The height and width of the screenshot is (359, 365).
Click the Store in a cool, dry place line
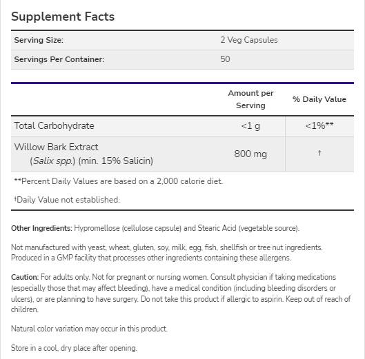74,348
